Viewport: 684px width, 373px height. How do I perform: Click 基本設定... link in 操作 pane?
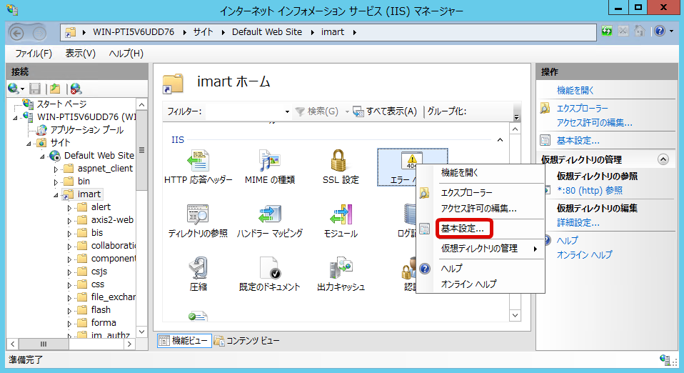pos(578,141)
